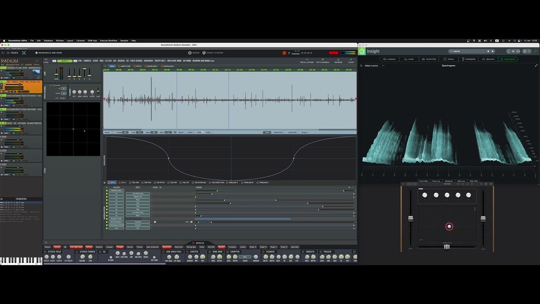Screen dimensions: 540x304
Task: Open Low Pass Freq destination in first row
Action: (x=138, y=193)
